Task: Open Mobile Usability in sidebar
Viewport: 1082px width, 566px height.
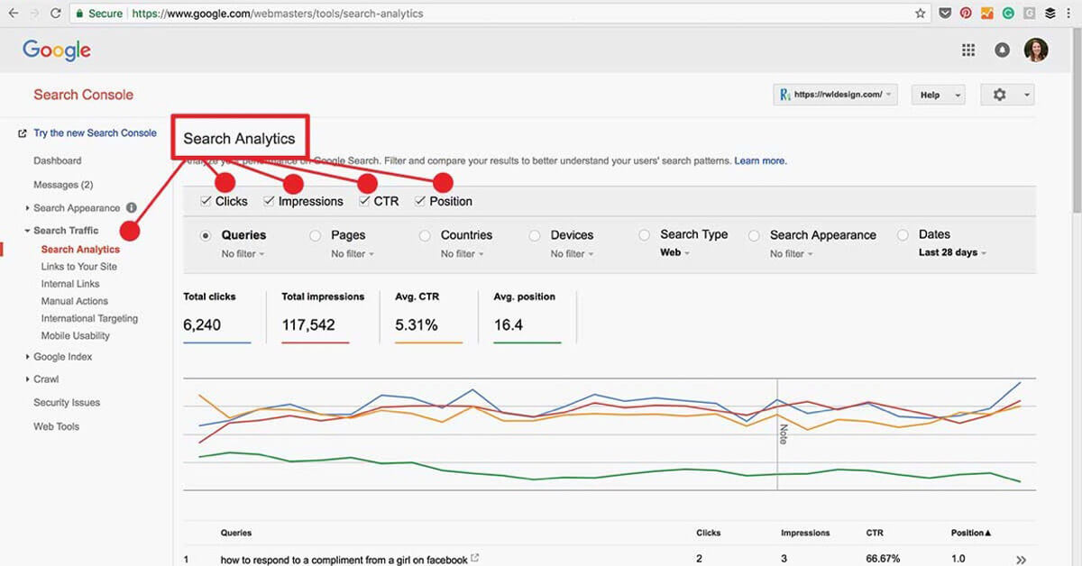Action: 76,335
